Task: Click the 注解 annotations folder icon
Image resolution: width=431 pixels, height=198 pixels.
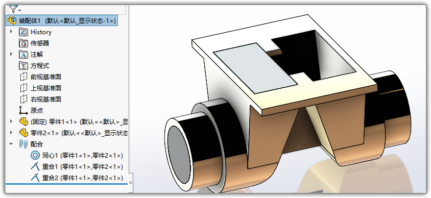Action: (23, 55)
